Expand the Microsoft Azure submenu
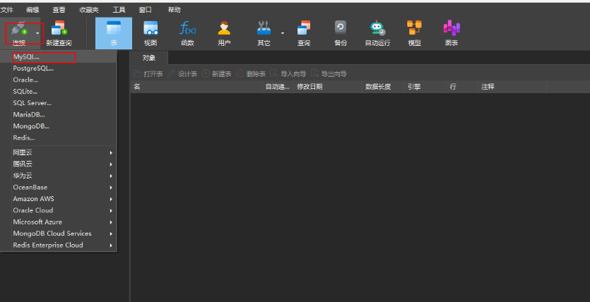Image resolution: width=590 pixels, height=302 pixels. 59,222
